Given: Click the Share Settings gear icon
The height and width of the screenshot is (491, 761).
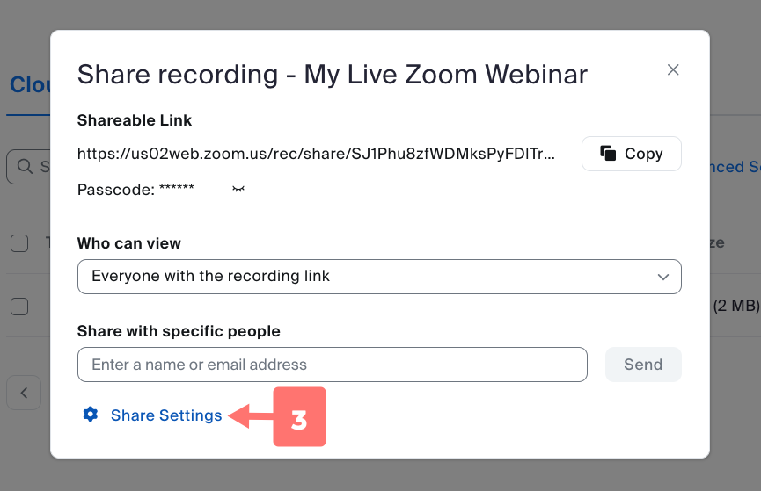Looking at the screenshot, I should (90, 415).
